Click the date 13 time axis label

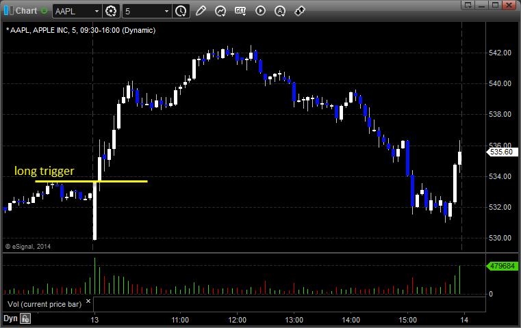point(94,320)
